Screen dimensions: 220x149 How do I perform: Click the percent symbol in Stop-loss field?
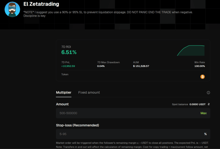pyautogui.click(x=205, y=134)
